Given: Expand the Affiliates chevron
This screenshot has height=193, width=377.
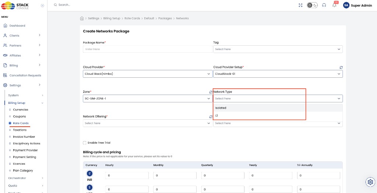Looking at the screenshot, I should (39, 55).
